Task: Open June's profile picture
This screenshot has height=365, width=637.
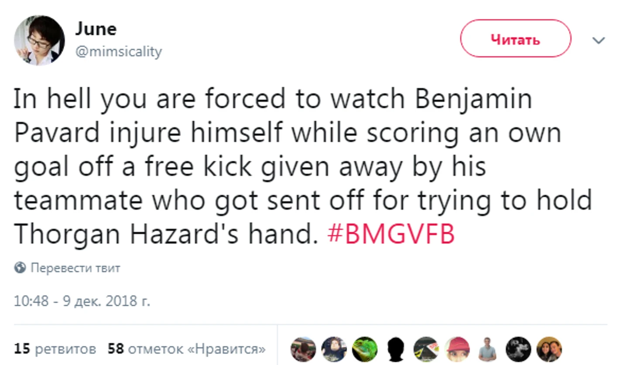Action: tap(39, 40)
